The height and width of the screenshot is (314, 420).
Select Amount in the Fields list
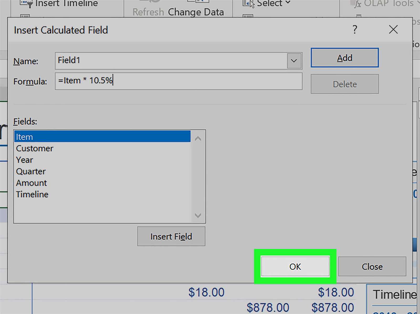(x=102, y=183)
